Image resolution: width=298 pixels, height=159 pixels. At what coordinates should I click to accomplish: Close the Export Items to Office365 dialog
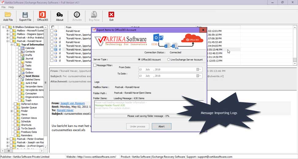(x=203, y=30)
